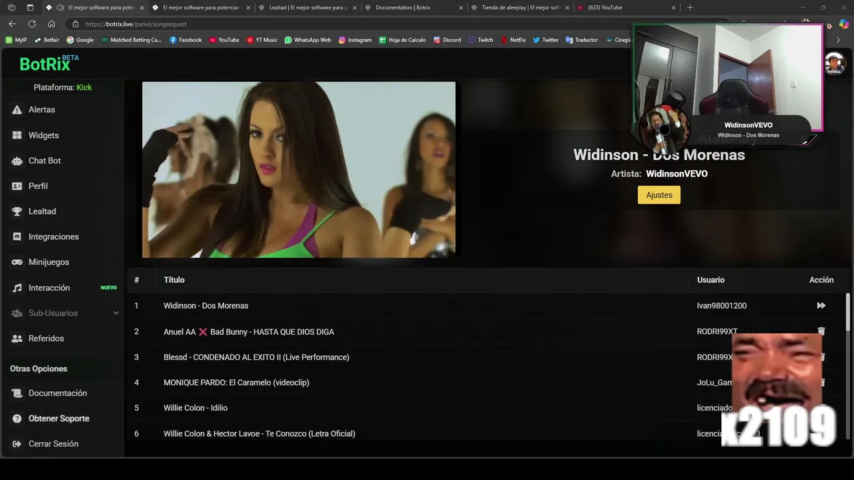Go to the browser home page

51,24
